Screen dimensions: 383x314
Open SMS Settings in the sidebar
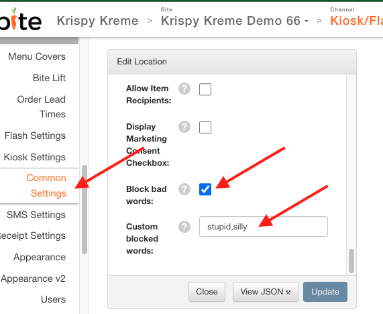36,215
